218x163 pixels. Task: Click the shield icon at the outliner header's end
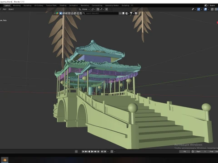click(136, 13)
